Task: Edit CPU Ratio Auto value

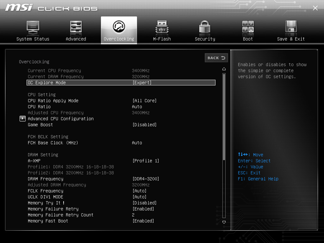Action: tap(137, 107)
